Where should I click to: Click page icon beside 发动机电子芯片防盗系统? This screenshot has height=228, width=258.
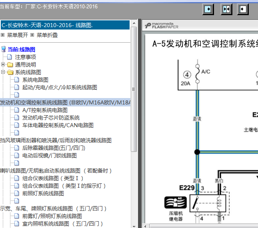point(17,118)
